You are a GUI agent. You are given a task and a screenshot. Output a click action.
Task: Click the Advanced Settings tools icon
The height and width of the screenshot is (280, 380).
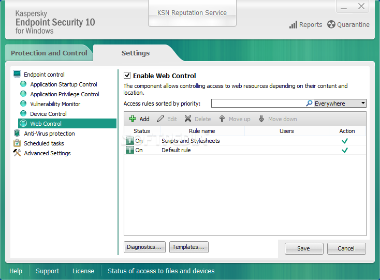(17, 153)
